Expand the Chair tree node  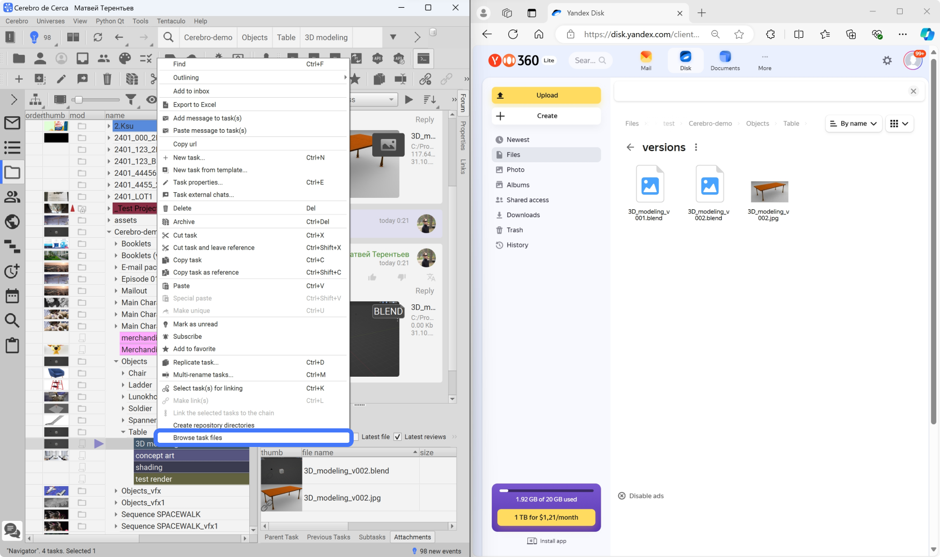[123, 373]
